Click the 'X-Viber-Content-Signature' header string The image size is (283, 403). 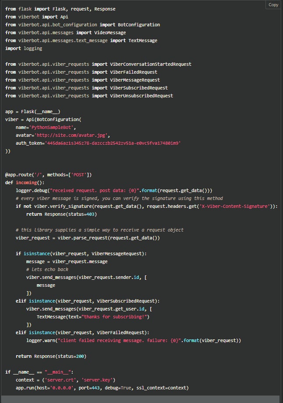pos(235,207)
